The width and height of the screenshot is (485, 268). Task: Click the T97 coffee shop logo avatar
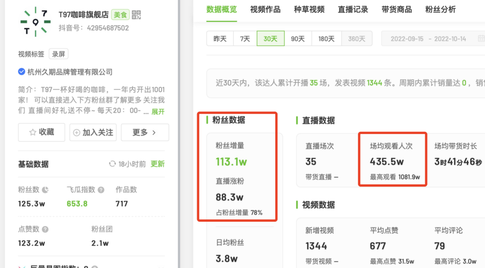(35, 22)
